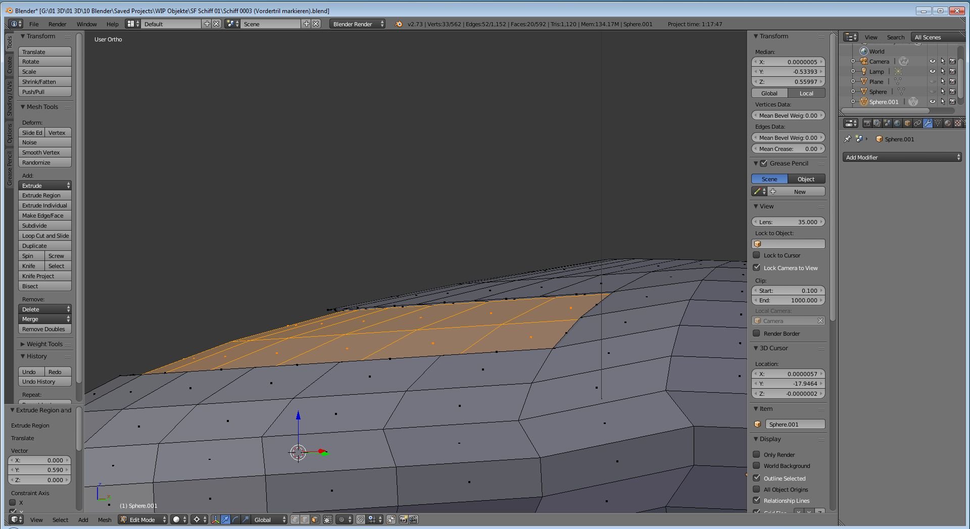The height and width of the screenshot is (529, 970).
Task: Disable the Outline Selected checkbox
Action: click(x=756, y=478)
